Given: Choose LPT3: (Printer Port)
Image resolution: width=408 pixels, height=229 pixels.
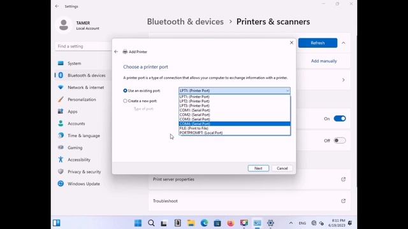Looking at the screenshot, I should (x=235, y=106).
